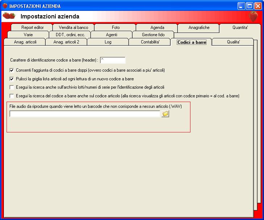Viewport: 264px width, 220px height.
Task: Open the Report editor tab
Action: tap(32, 27)
